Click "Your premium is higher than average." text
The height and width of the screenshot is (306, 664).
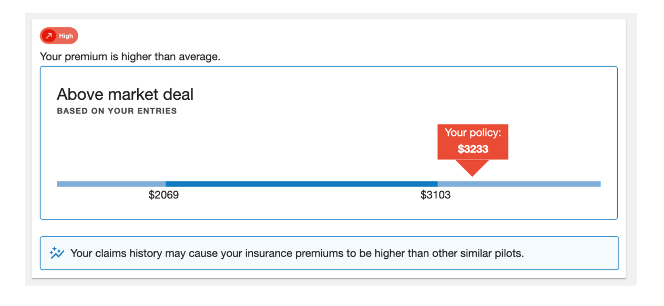(x=130, y=56)
